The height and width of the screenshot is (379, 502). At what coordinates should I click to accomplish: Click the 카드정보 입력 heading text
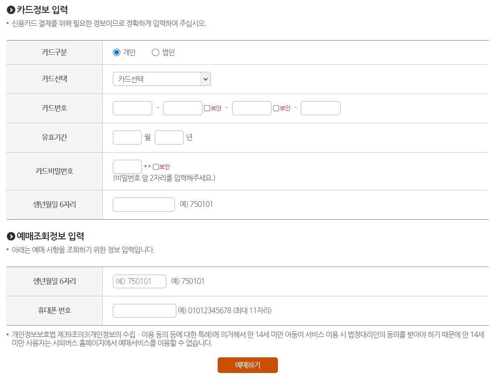pyautogui.click(x=42, y=10)
